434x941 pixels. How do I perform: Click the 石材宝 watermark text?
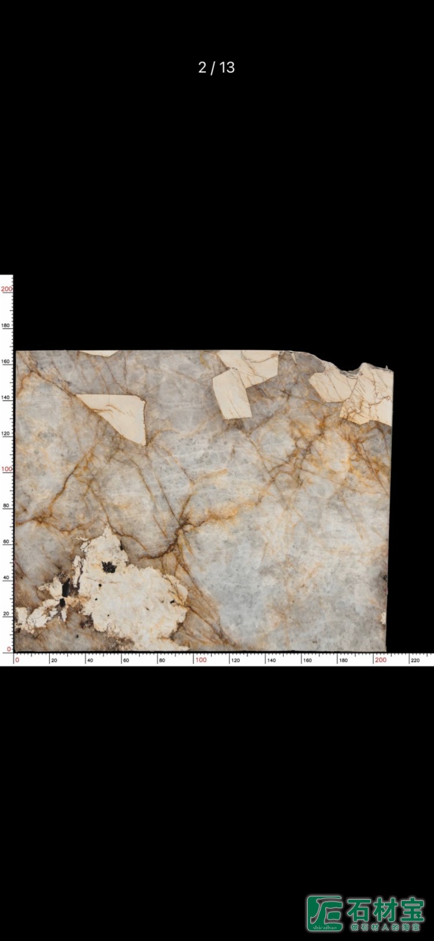[x=385, y=909]
